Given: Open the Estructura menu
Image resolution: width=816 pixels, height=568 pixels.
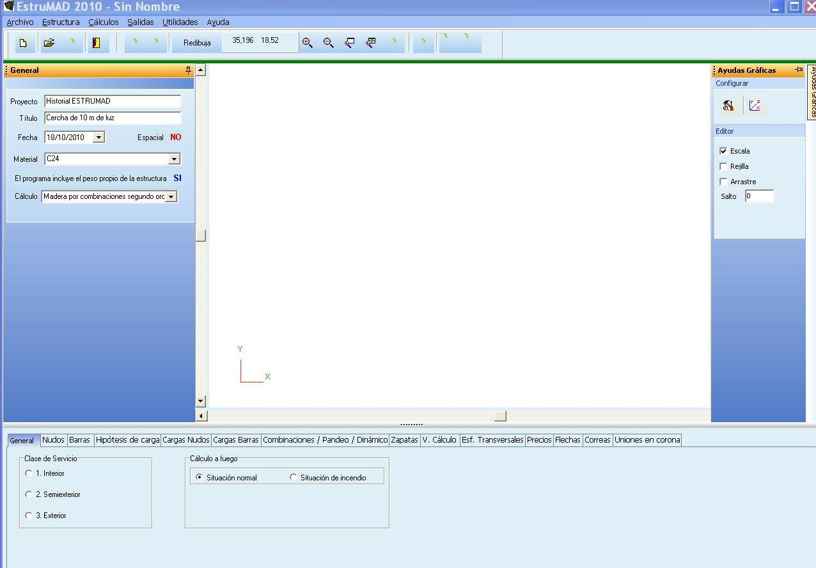Looking at the screenshot, I should (x=61, y=22).
